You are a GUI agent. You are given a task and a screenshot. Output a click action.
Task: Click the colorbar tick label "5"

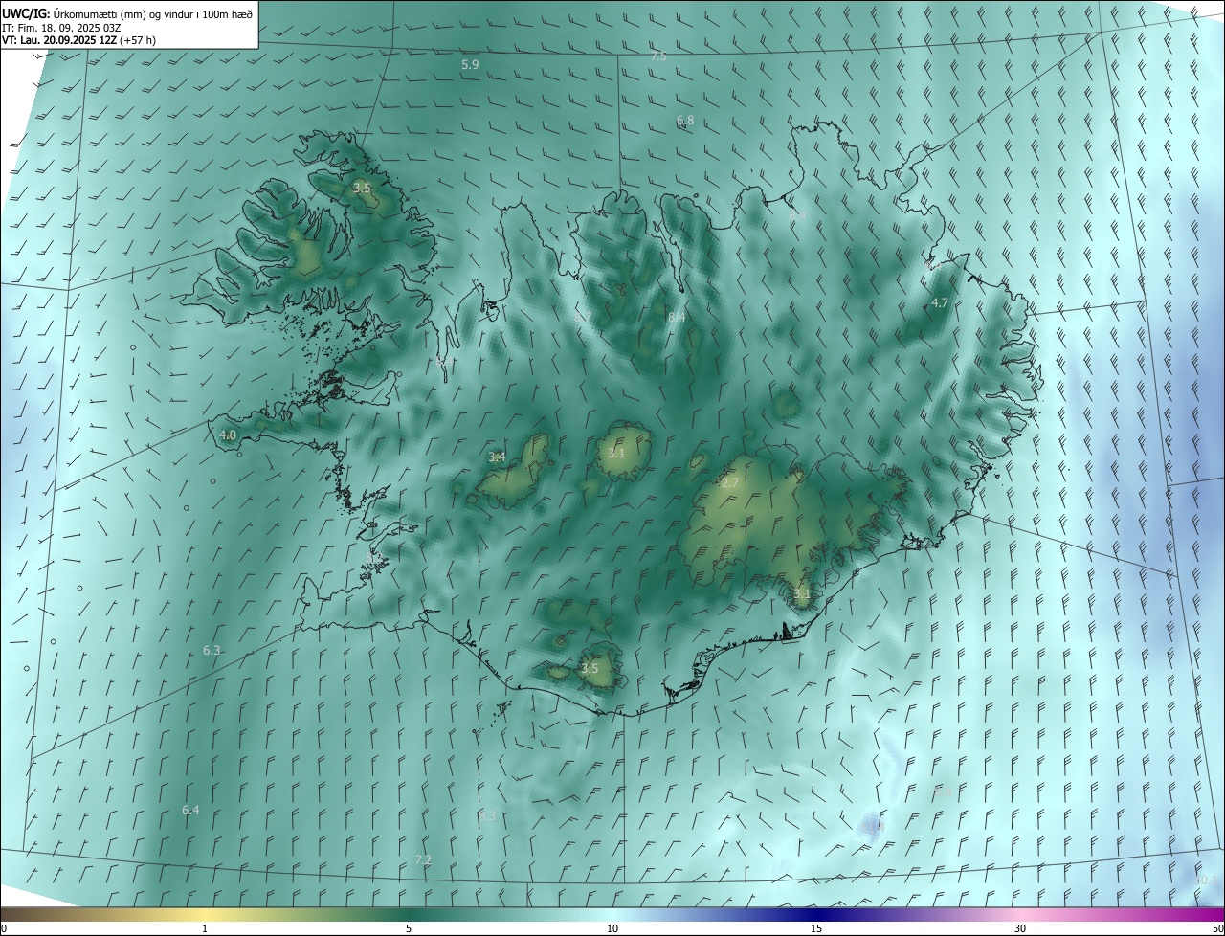click(409, 928)
